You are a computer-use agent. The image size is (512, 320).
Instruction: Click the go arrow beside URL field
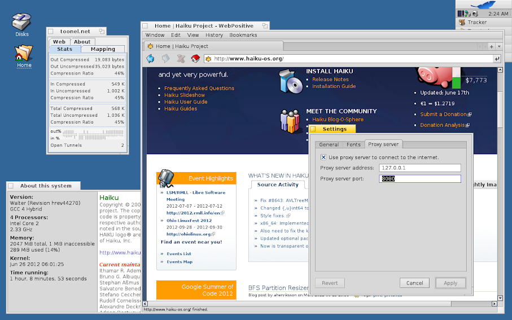tap(497, 59)
